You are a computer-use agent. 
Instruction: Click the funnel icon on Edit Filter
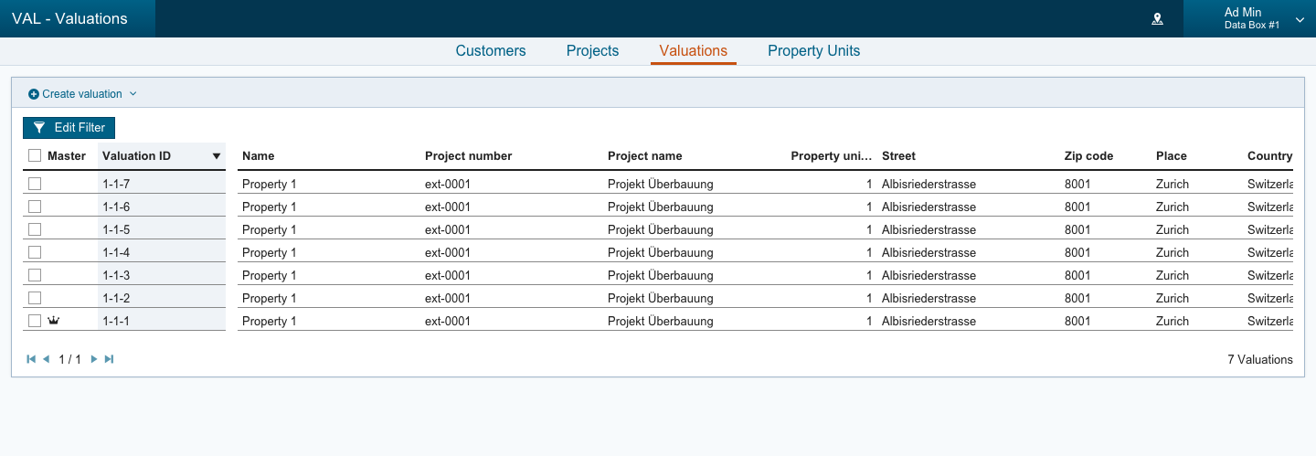point(39,128)
